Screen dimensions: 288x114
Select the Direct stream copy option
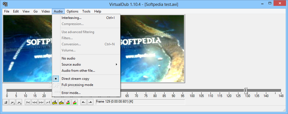pos(86,79)
